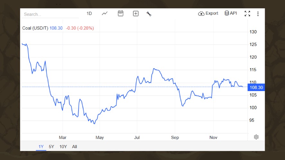Click the -0.30 (-0.28%) change value

point(80,28)
